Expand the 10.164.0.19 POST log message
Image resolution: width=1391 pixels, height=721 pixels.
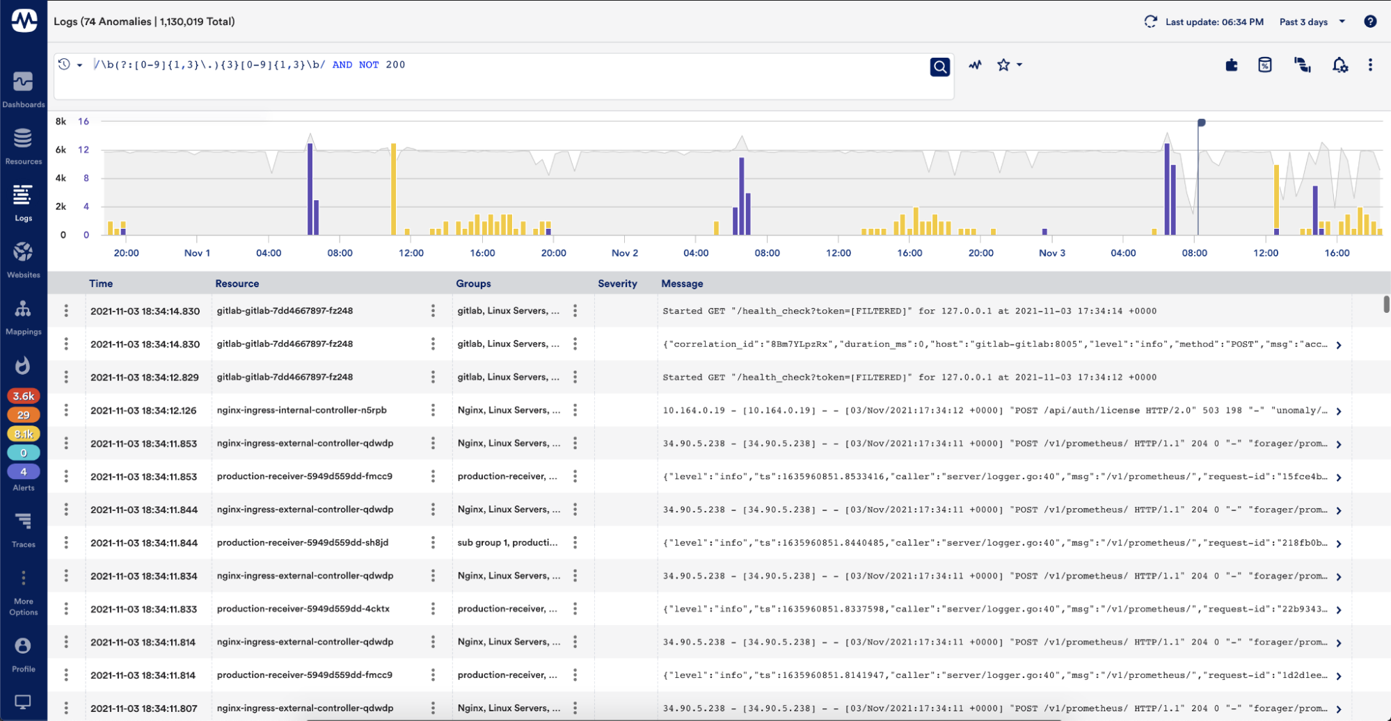tap(1339, 411)
